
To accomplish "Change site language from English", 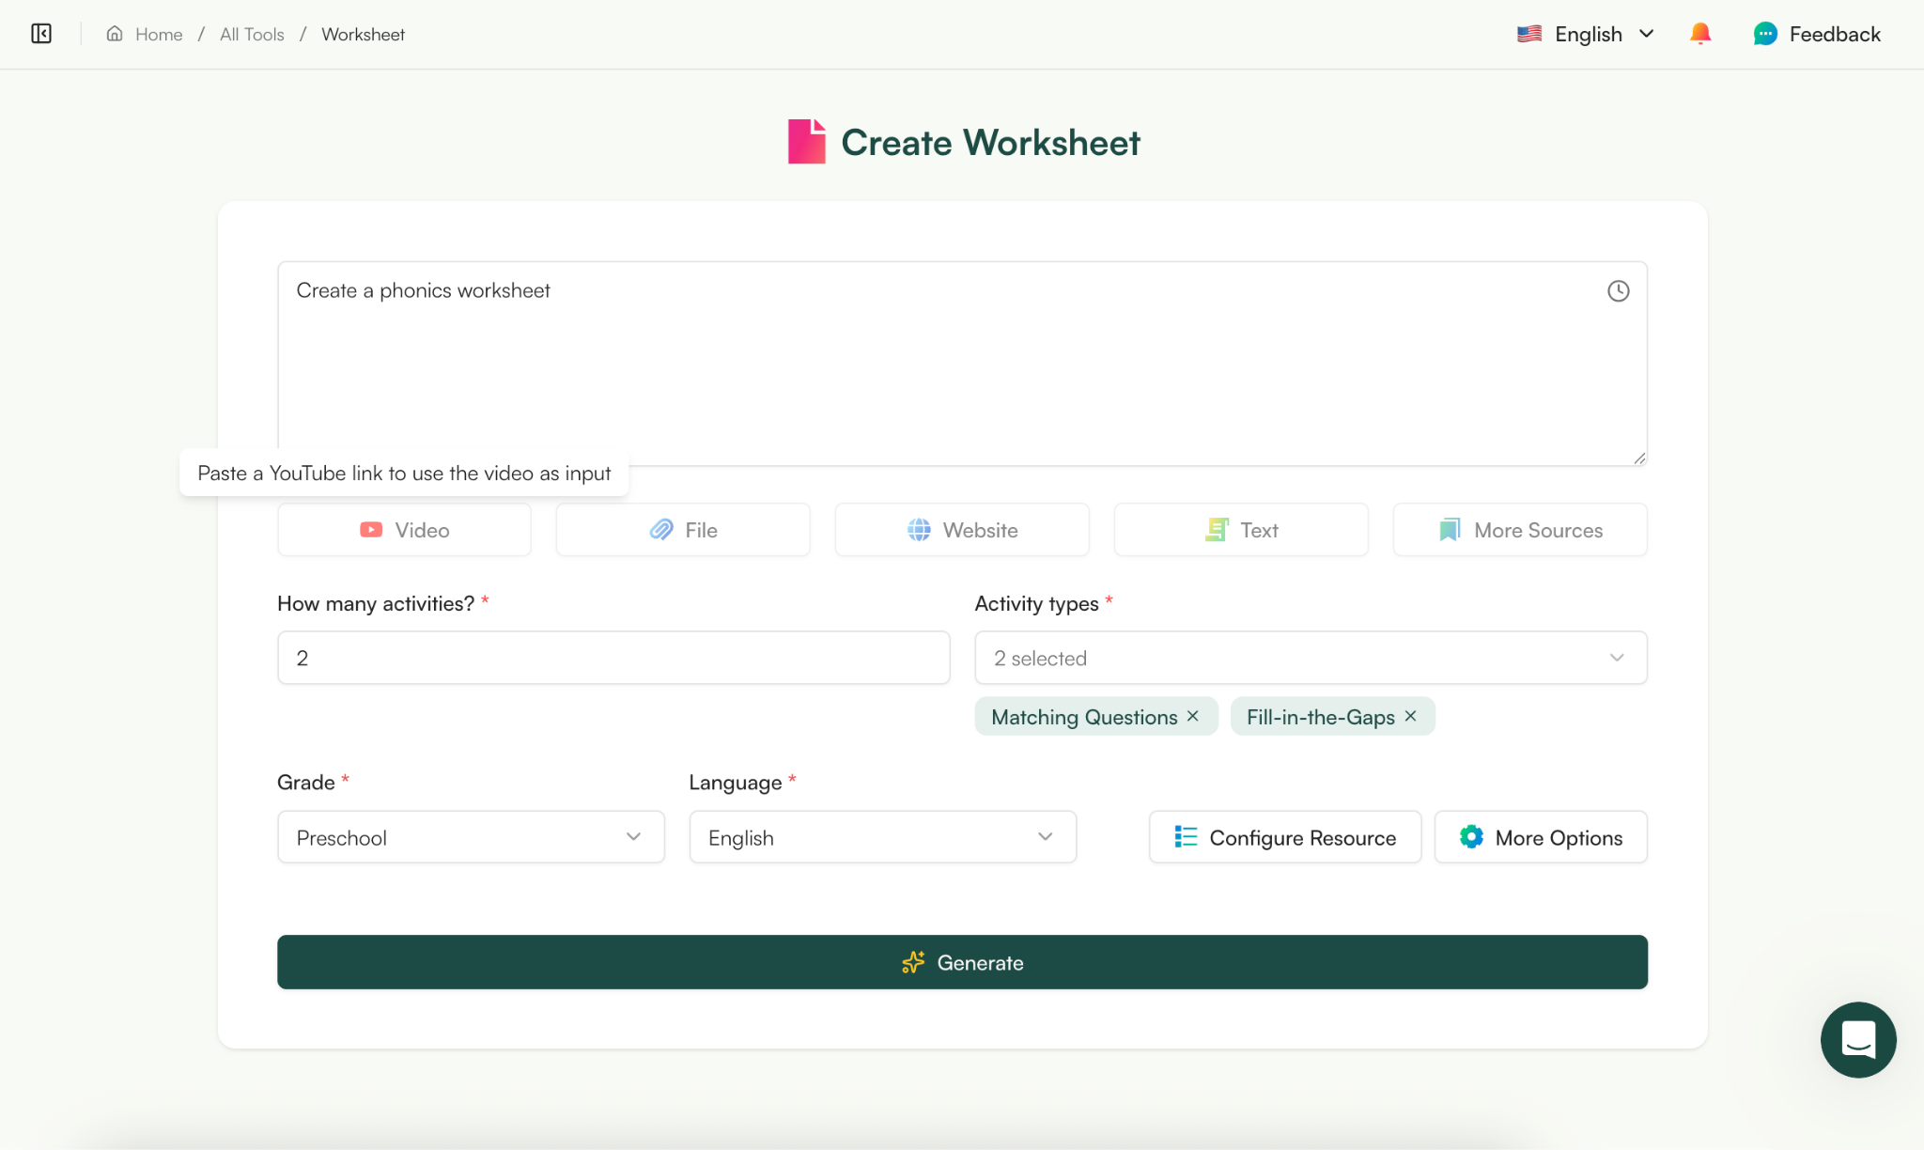I will (x=1586, y=34).
